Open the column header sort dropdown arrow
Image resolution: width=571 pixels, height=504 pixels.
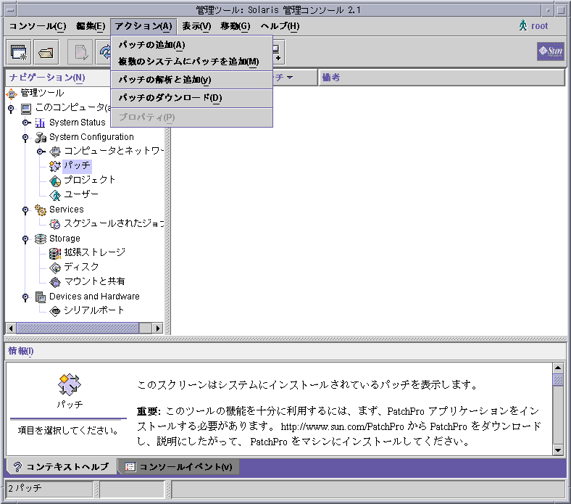pos(290,78)
